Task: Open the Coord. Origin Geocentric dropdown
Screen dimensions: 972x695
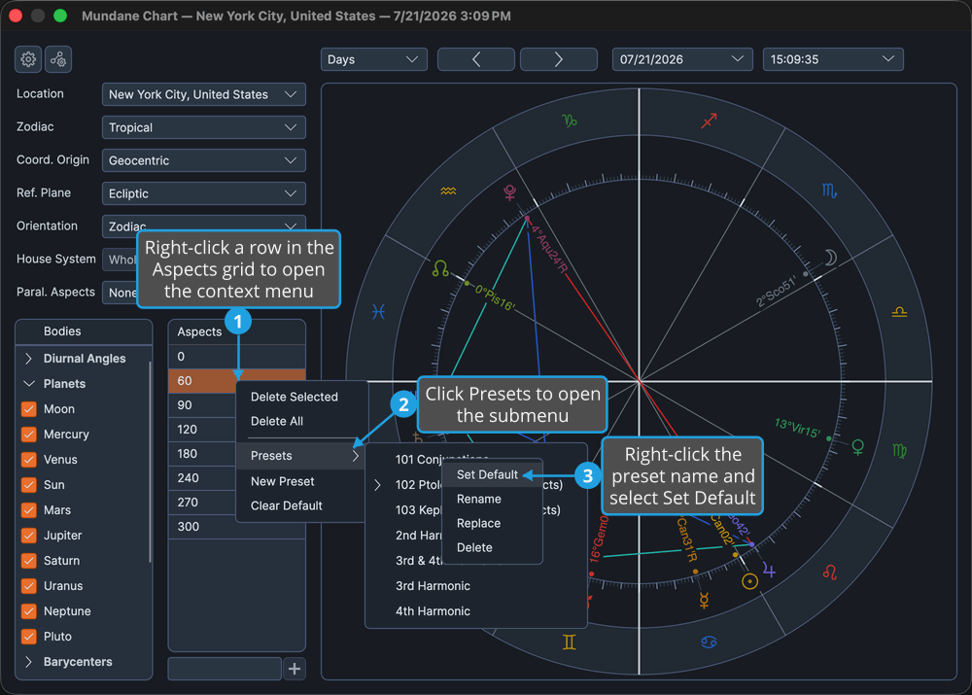Action: coord(203,160)
